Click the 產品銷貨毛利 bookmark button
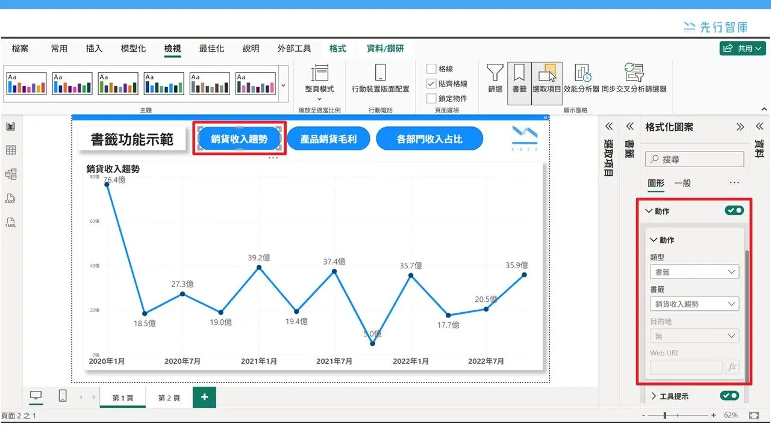Viewport: 771px width, 433px height. [328, 139]
